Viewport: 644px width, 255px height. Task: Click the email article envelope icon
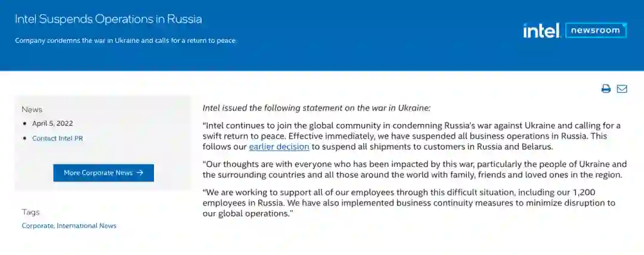tap(622, 89)
